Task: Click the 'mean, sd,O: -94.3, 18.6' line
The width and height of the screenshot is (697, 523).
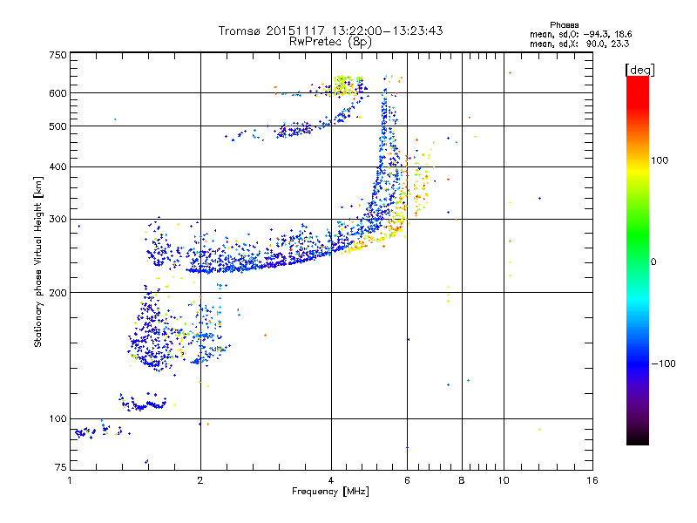Action: [580, 34]
